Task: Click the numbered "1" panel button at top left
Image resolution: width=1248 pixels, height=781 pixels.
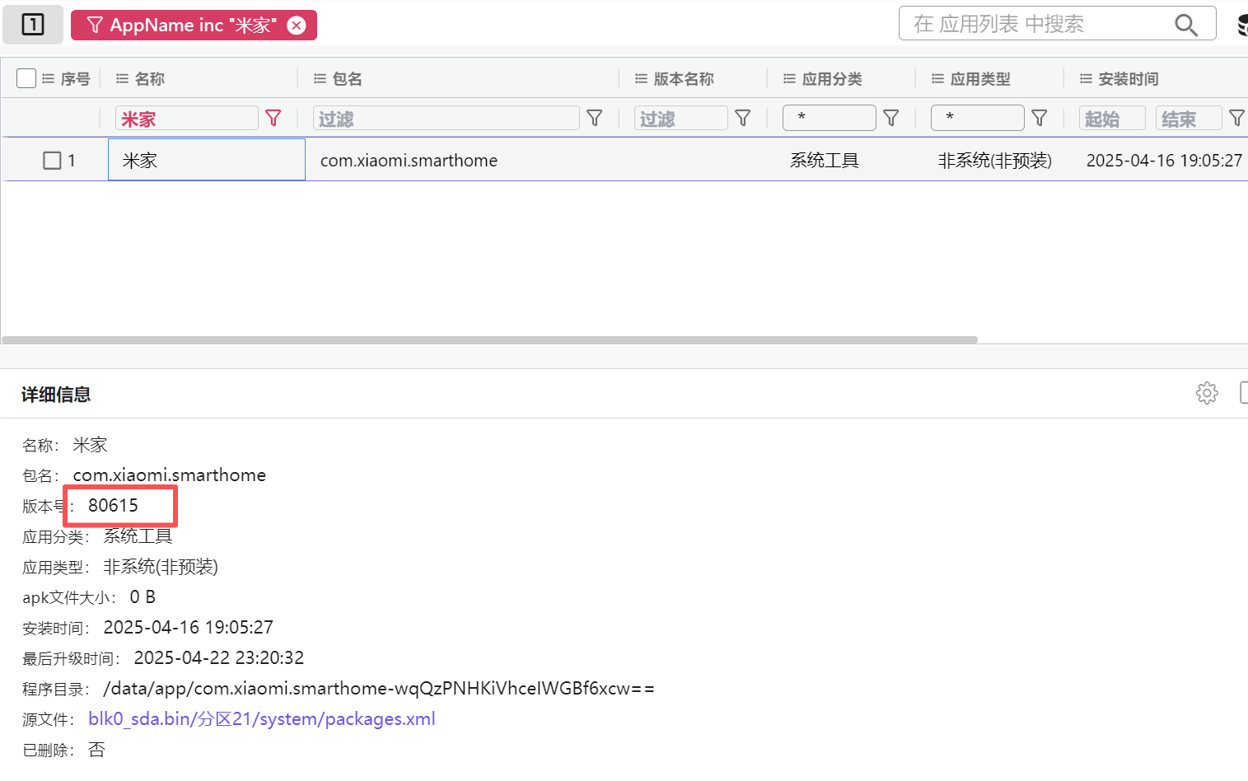Action: pyautogui.click(x=33, y=25)
